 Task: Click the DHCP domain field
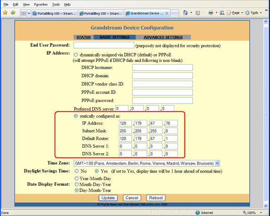pos(163,76)
